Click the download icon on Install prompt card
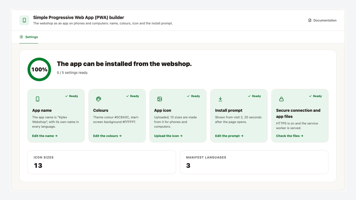The width and height of the screenshot is (356, 200). pos(220,99)
